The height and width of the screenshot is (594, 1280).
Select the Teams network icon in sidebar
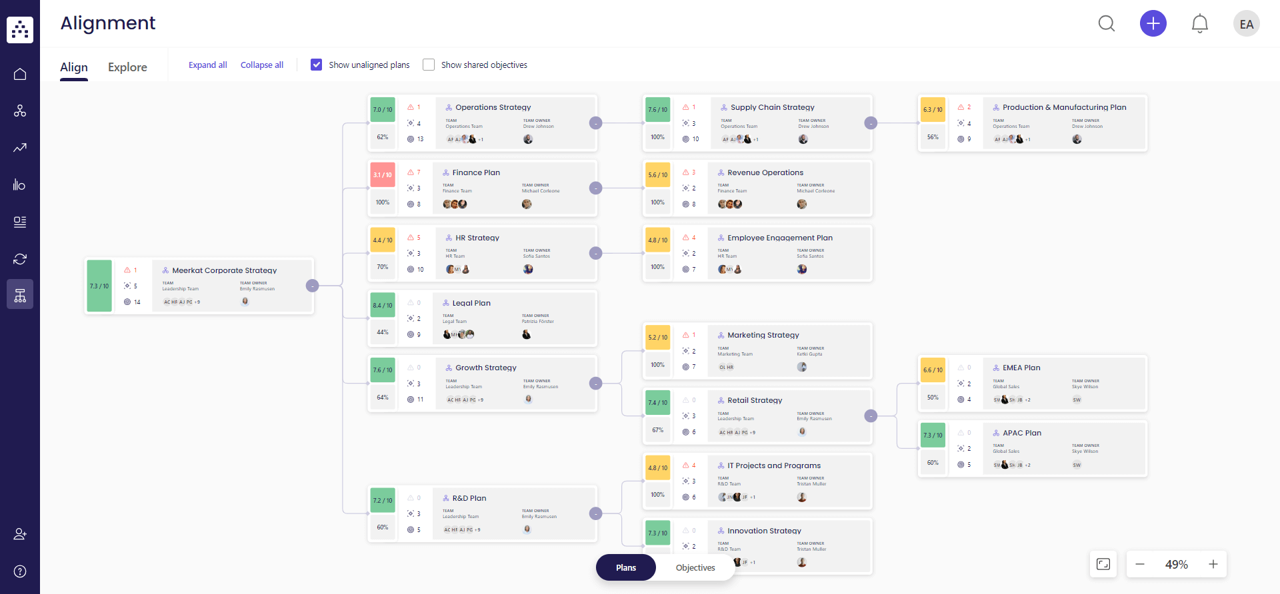pyautogui.click(x=20, y=111)
